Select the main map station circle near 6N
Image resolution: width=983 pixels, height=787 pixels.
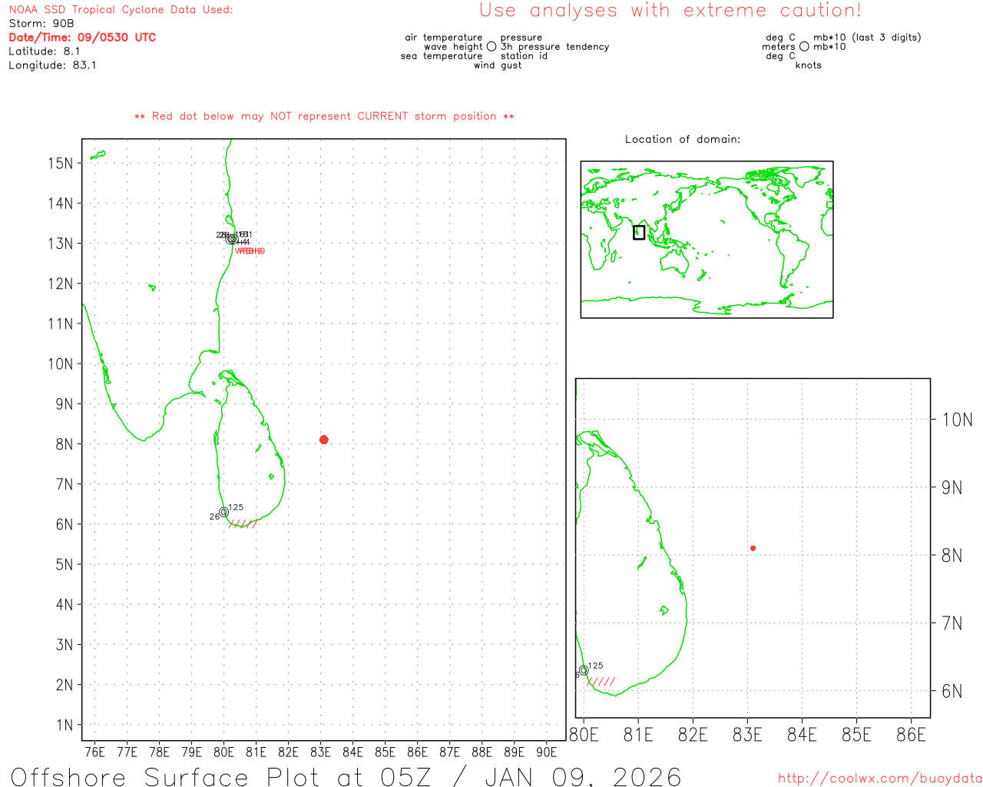[x=223, y=512]
